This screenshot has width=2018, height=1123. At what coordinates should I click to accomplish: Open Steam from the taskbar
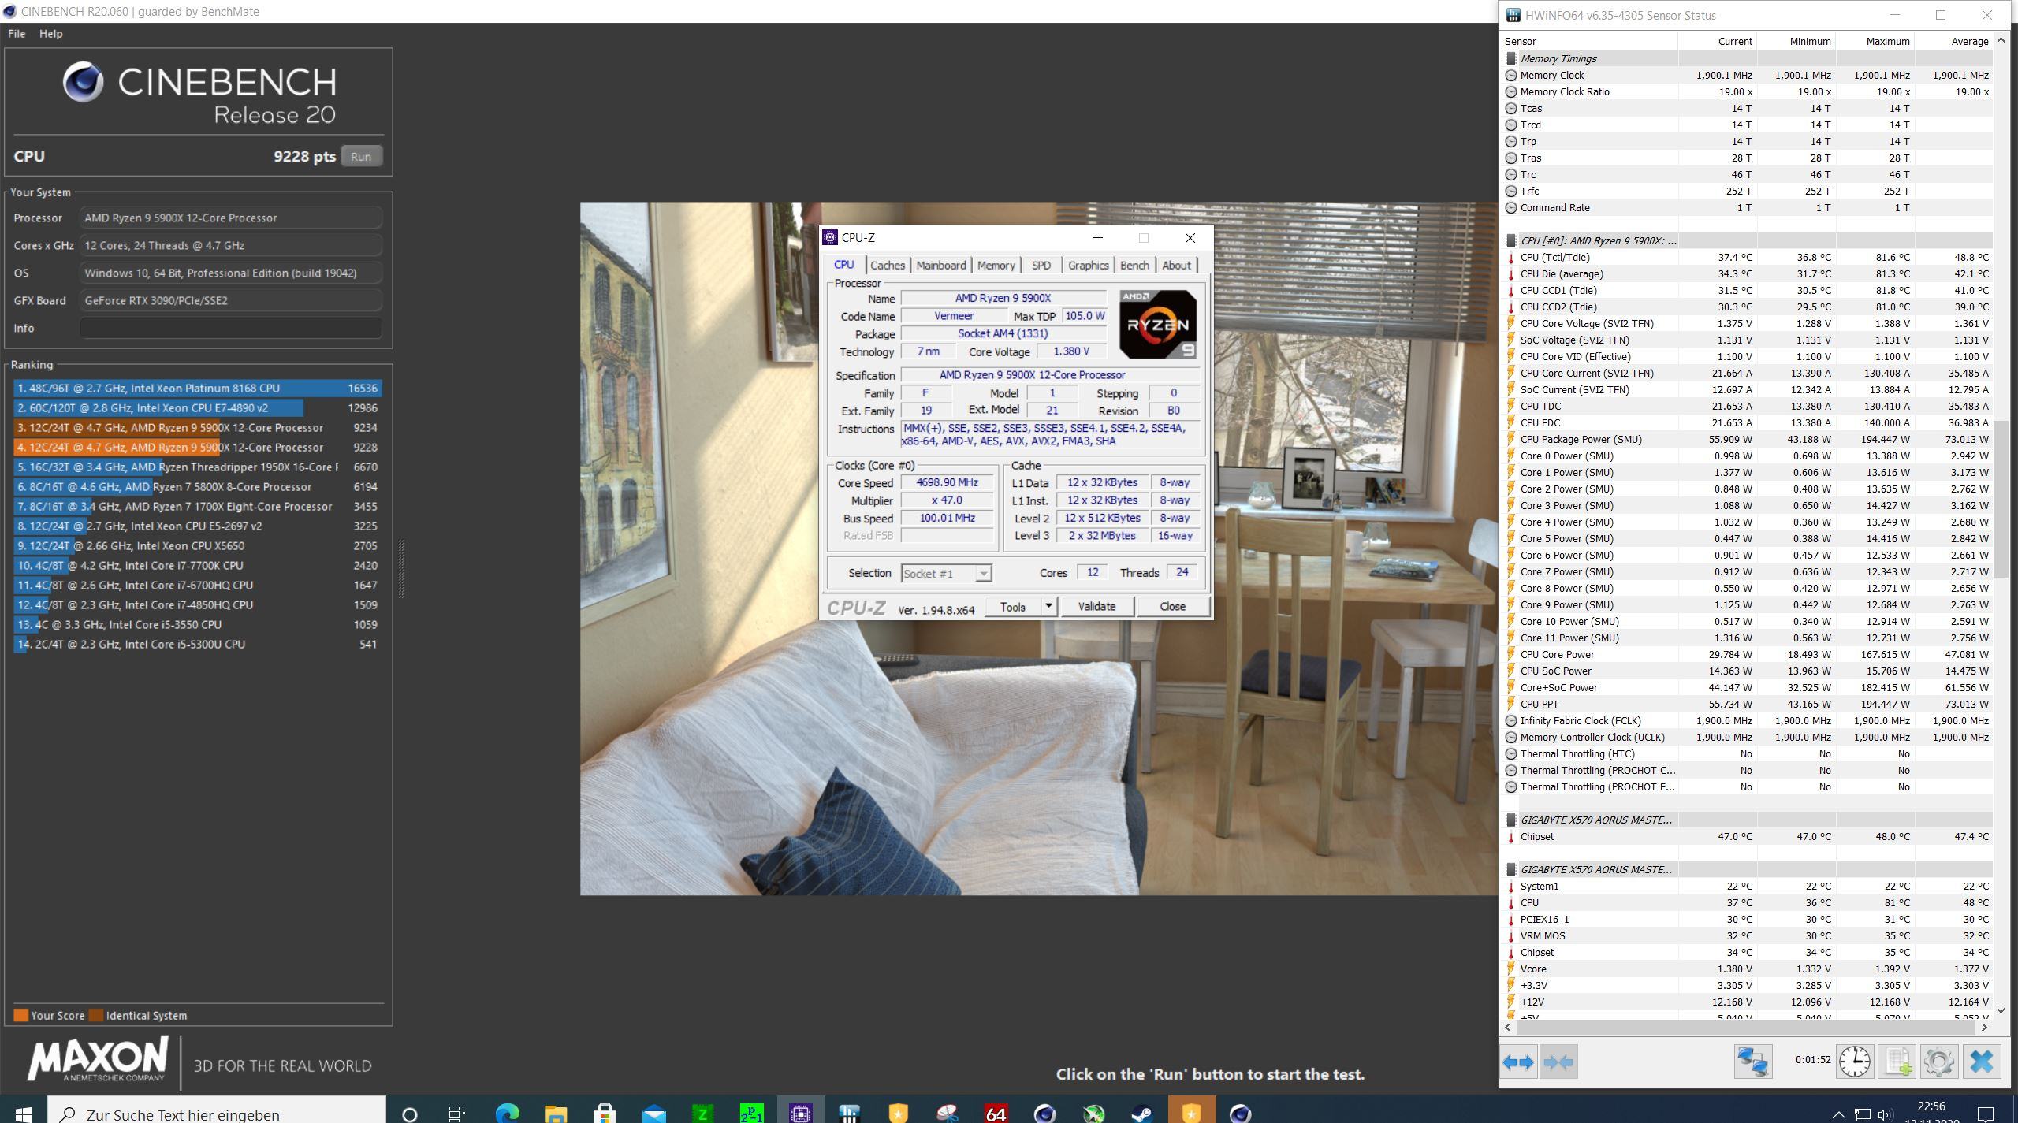tap(1141, 1114)
